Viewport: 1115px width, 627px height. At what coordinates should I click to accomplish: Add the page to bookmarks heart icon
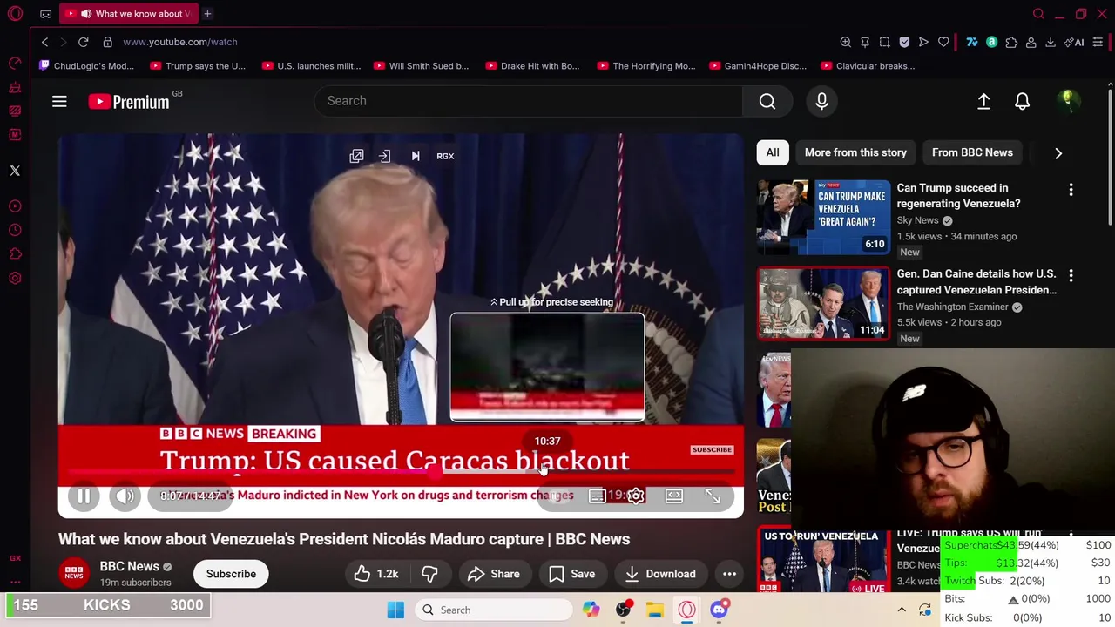click(x=943, y=42)
